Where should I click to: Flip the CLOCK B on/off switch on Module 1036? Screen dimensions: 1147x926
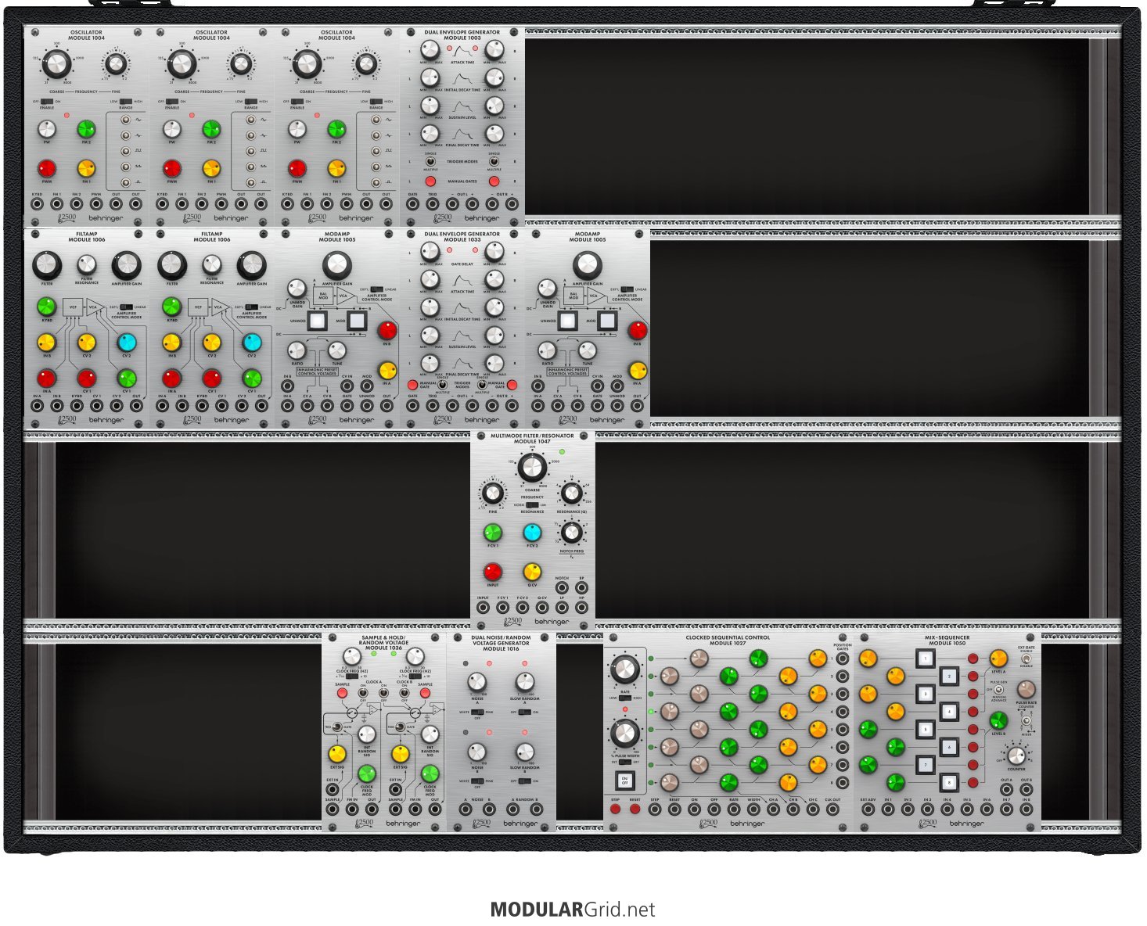(x=405, y=694)
